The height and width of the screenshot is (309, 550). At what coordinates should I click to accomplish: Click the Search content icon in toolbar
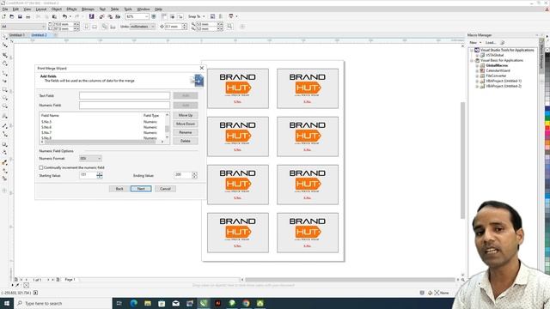pyautogui.click(x=92, y=16)
